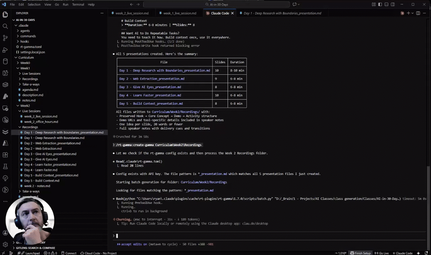The width and height of the screenshot is (431, 255).
Task: Collapse the Week2 Recordings folder
Action: coord(20,127)
